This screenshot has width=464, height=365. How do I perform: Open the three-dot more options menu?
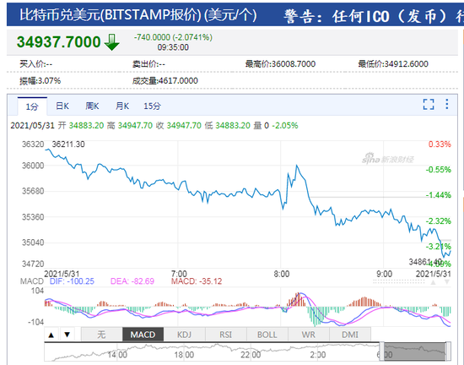(x=447, y=104)
